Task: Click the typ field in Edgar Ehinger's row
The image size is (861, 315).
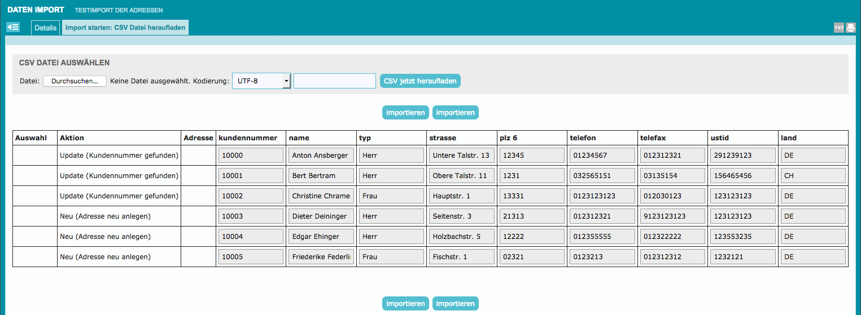Action: (391, 237)
